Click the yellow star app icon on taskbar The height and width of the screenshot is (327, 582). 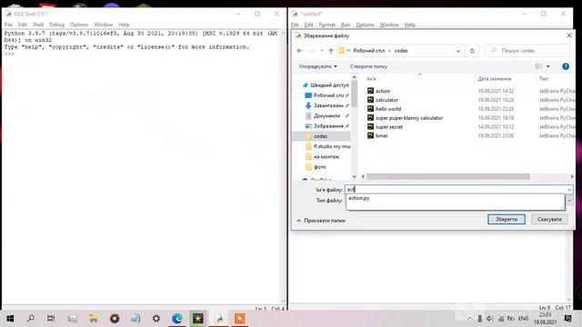pyautogui.click(x=198, y=319)
